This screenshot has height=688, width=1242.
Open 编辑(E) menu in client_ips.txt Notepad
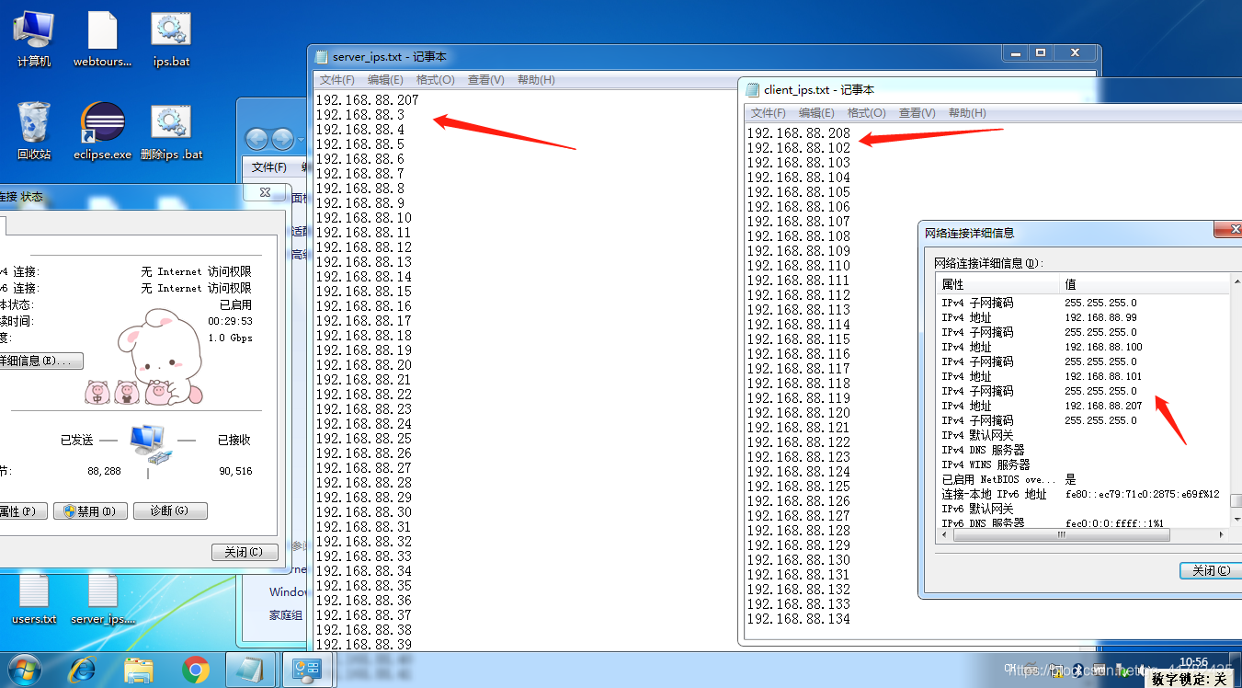tap(816, 113)
